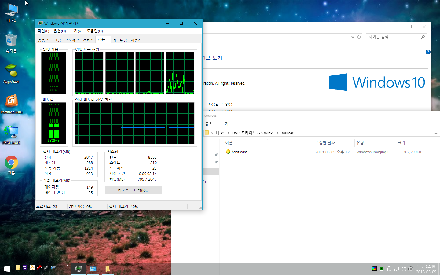440x275 pixels.
Task: Sort by the 수정한 날짜 column header
Action: pos(334,143)
